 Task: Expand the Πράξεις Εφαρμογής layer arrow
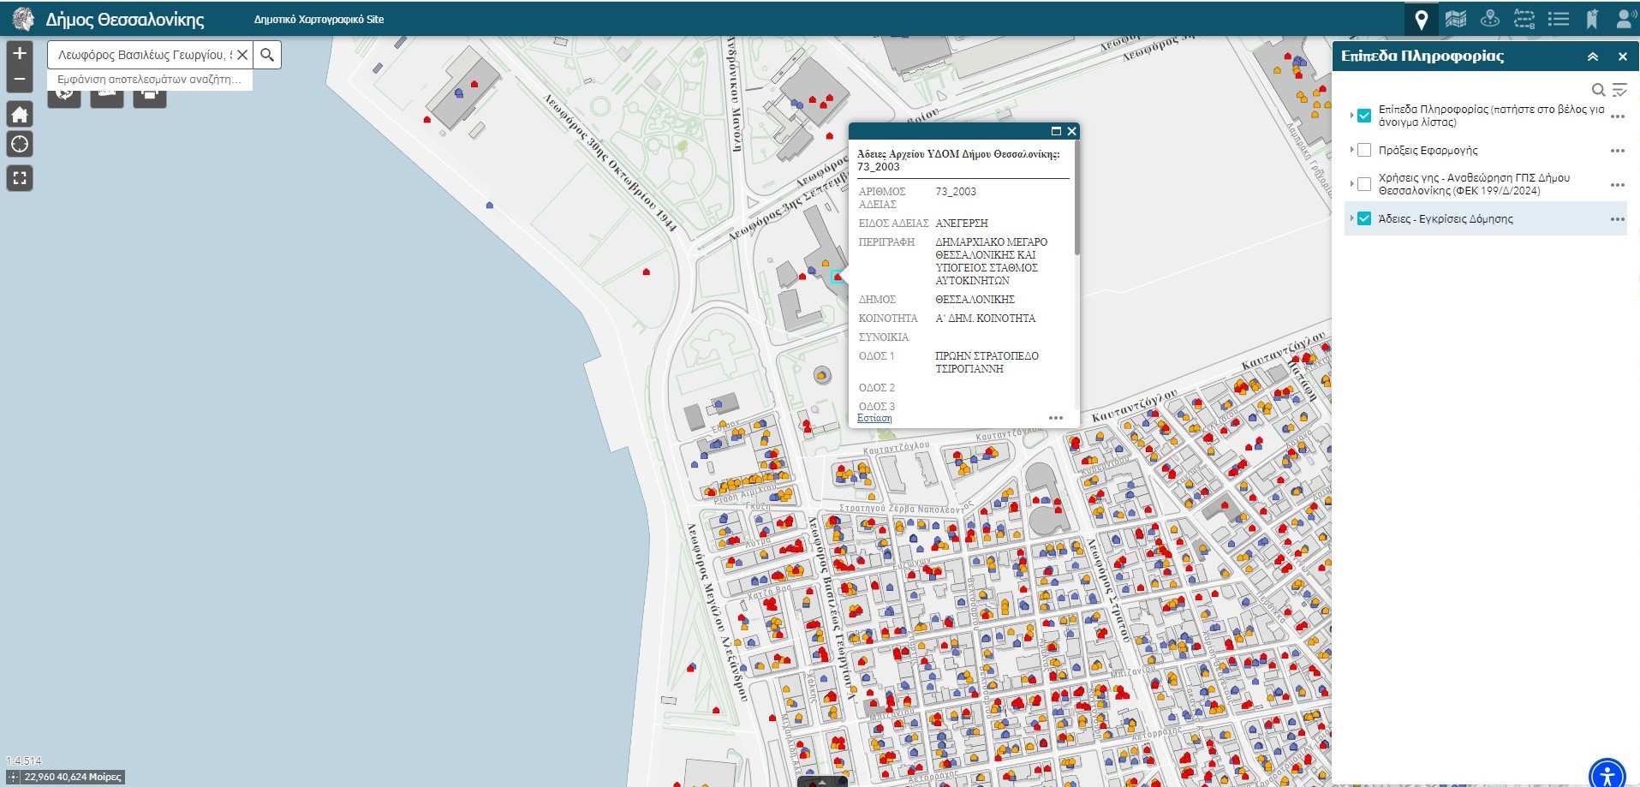point(1351,150)
